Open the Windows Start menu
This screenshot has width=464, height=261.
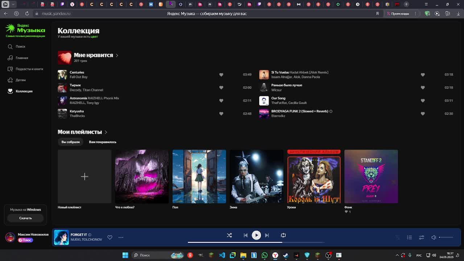click(125, 255)
